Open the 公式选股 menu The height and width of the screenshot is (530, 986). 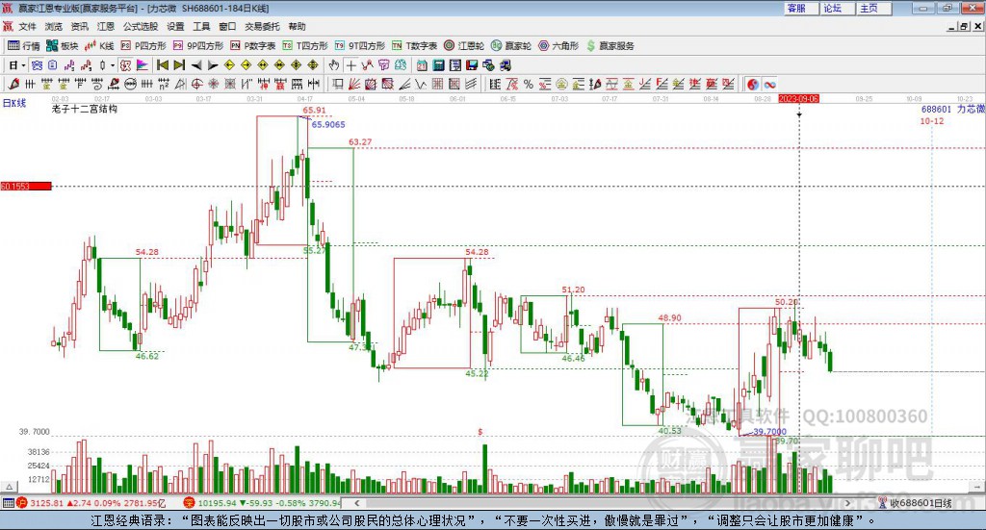[141, 26]
